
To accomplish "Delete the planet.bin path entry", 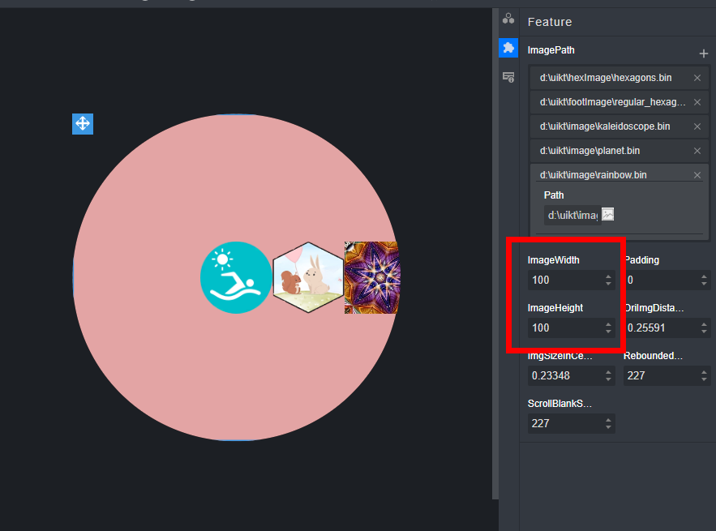I will point(697,151).
